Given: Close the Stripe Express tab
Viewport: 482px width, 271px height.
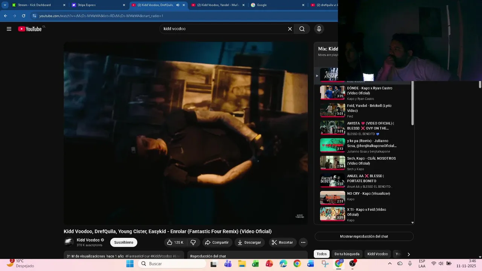Looking at the screenshot, I should (124, 5).
